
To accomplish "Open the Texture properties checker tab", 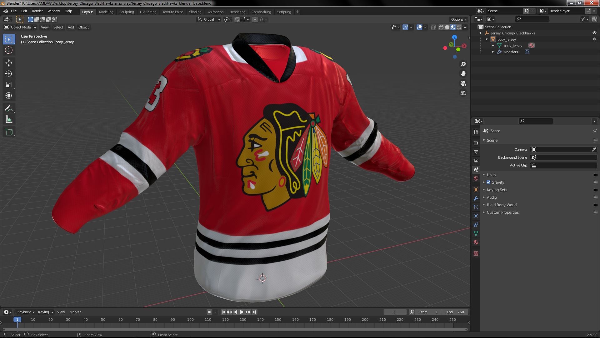I will point(476,253).
